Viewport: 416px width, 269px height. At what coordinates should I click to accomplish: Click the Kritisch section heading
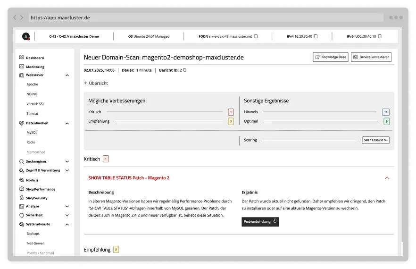(x=92, y=159)
